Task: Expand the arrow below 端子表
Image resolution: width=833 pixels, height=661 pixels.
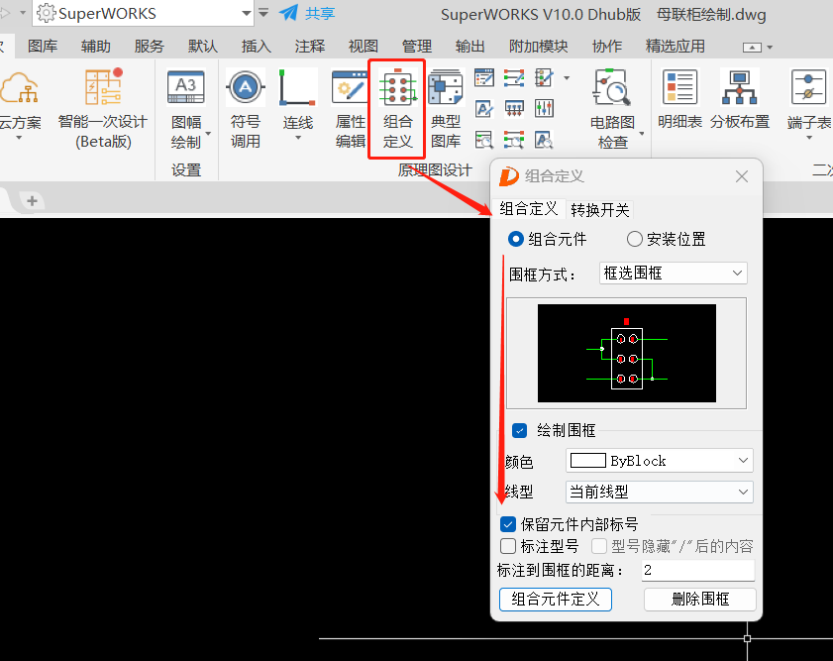Action: [x=809, y=139]
